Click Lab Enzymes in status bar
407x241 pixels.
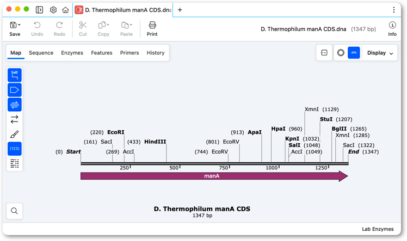(x=378, y=229)
